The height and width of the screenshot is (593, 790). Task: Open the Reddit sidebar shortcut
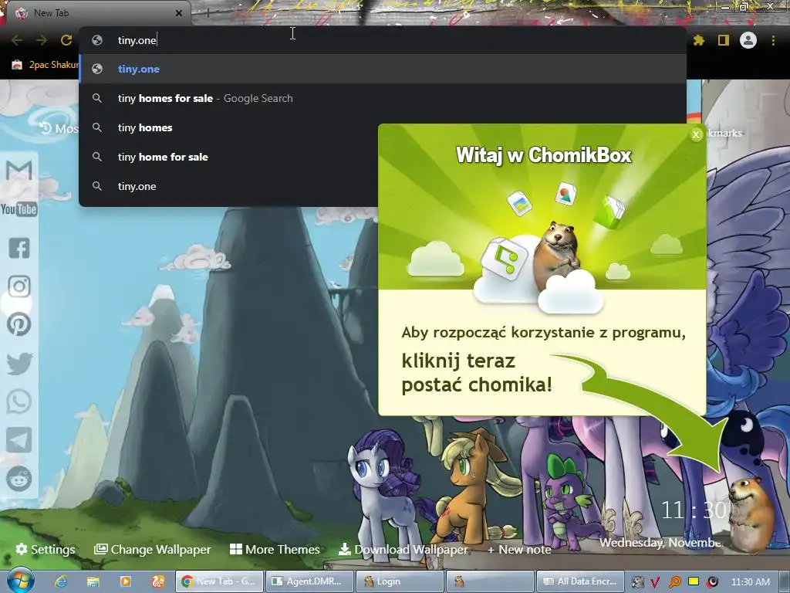click(19, 479)
